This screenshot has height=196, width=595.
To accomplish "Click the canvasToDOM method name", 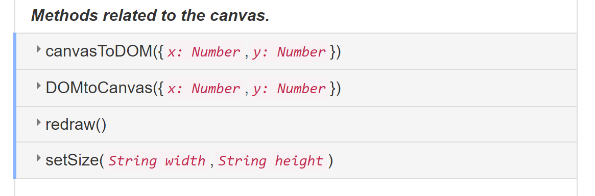I will (100, 51).
